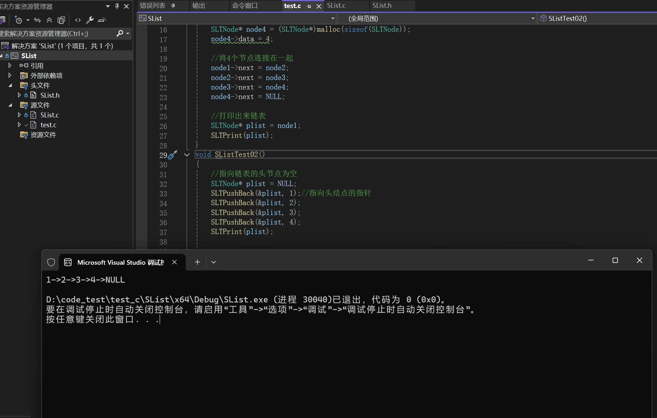The image size is (657, 418).
Task: Open the pending changes filter dropdown arrow
Action: coord(28,20)
